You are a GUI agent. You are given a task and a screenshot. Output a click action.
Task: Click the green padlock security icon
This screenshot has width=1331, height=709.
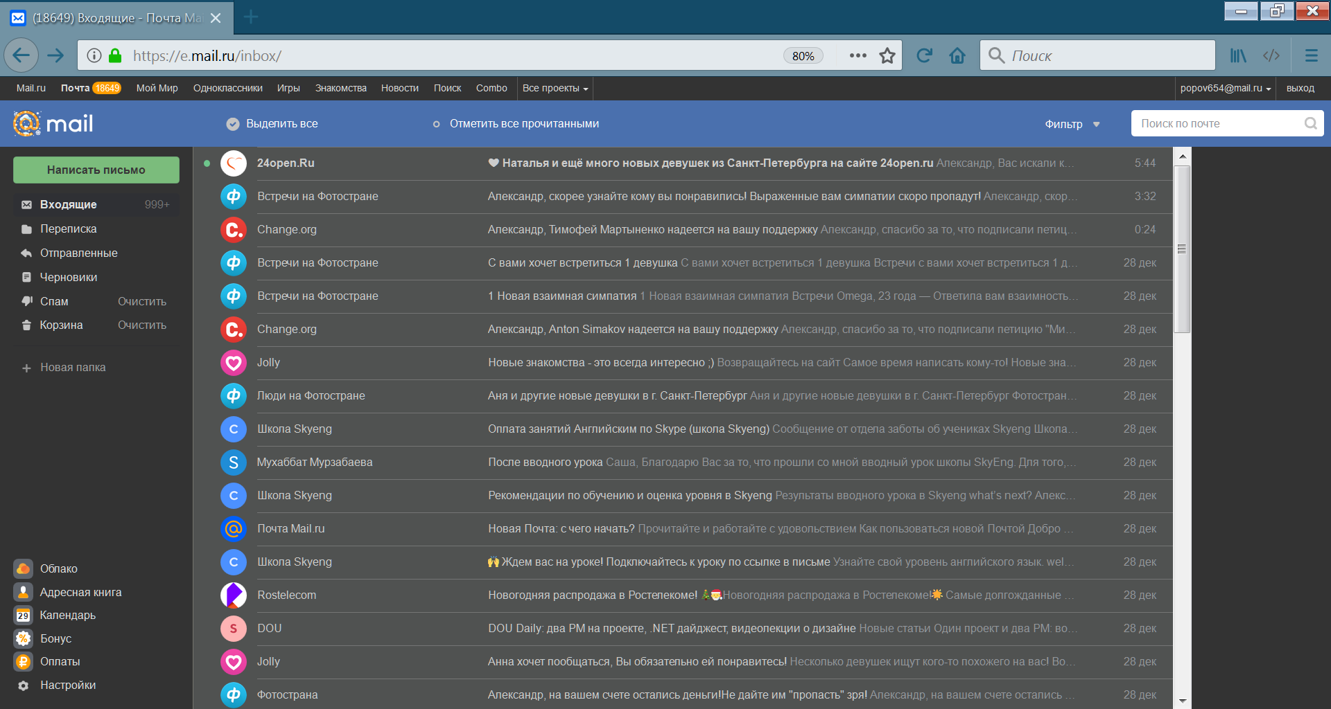116,55
